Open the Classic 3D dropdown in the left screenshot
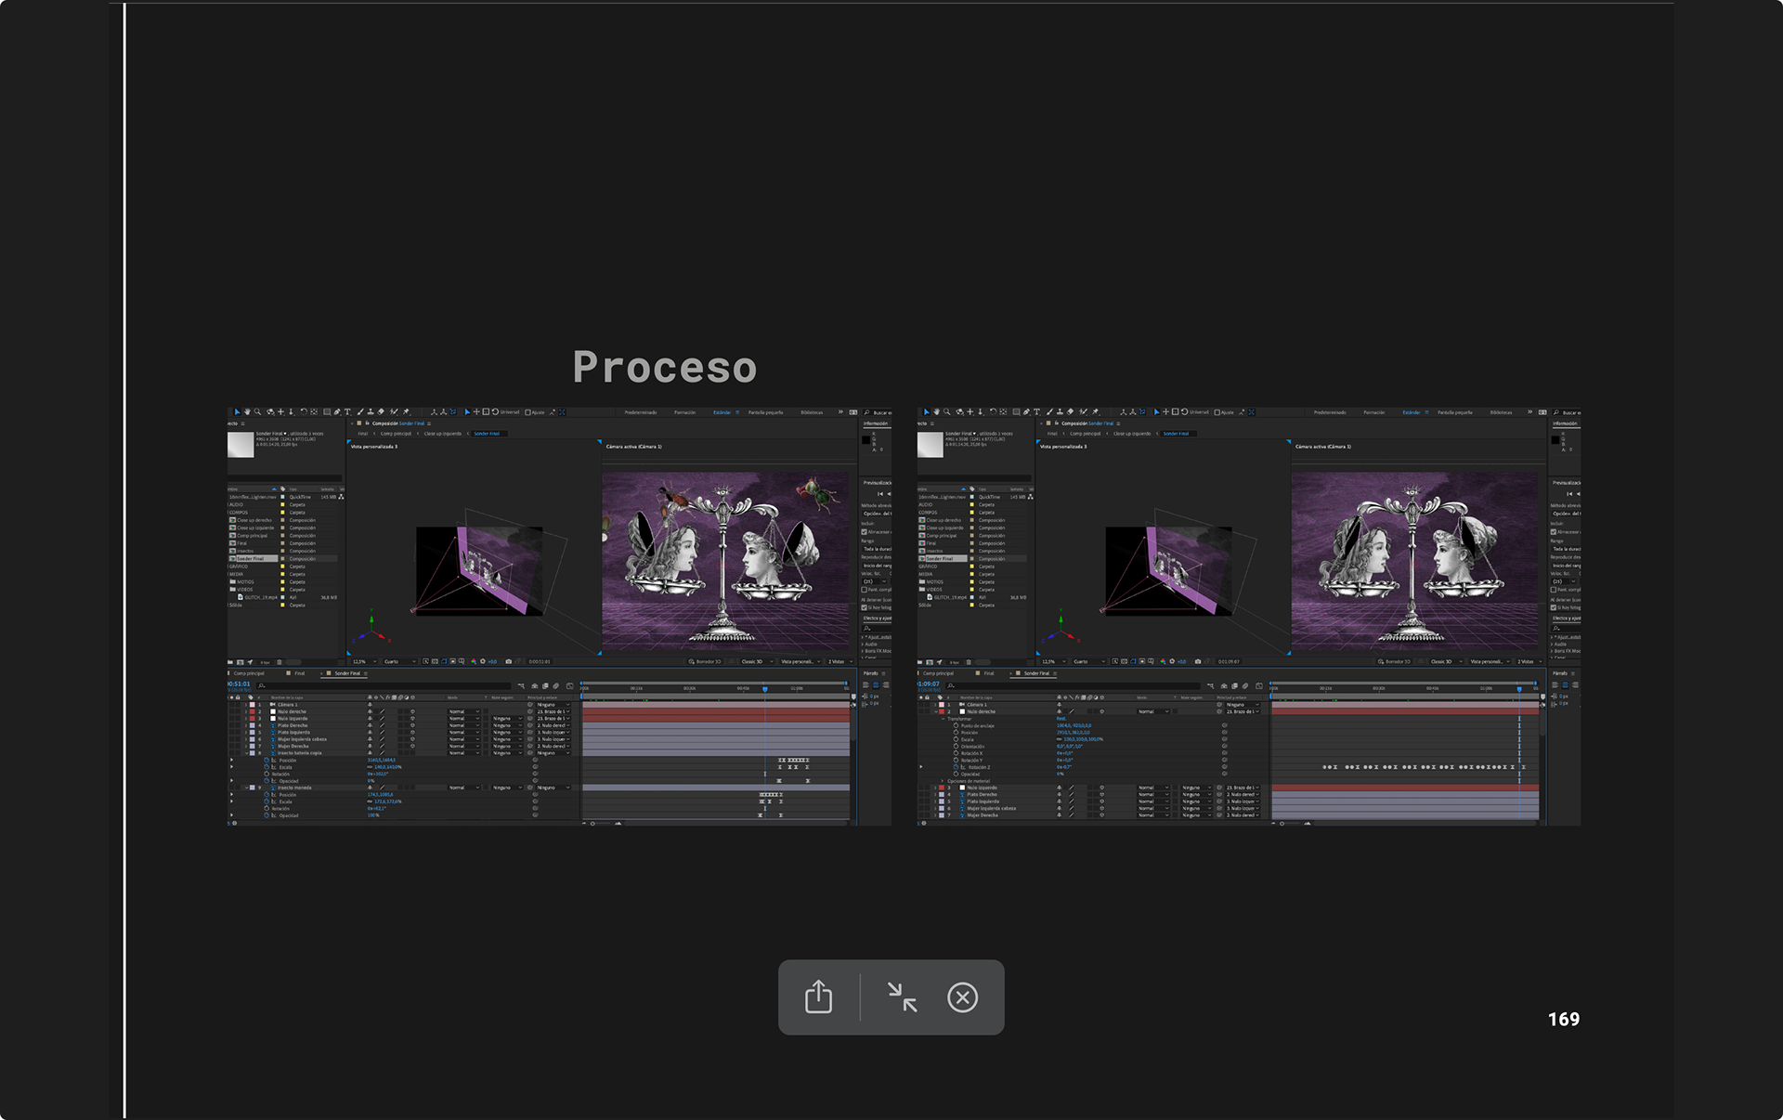1783x1120 pixels. point(756,661)
